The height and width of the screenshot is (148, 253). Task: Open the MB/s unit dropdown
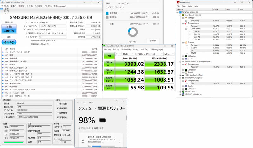pyautogui.click(x=169, y=54)
